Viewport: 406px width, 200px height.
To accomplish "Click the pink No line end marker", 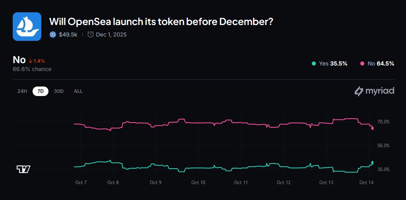I will click(373, 128).
